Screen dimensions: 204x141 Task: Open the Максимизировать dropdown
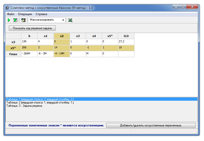pyautogui.click(x=47, y=20)
